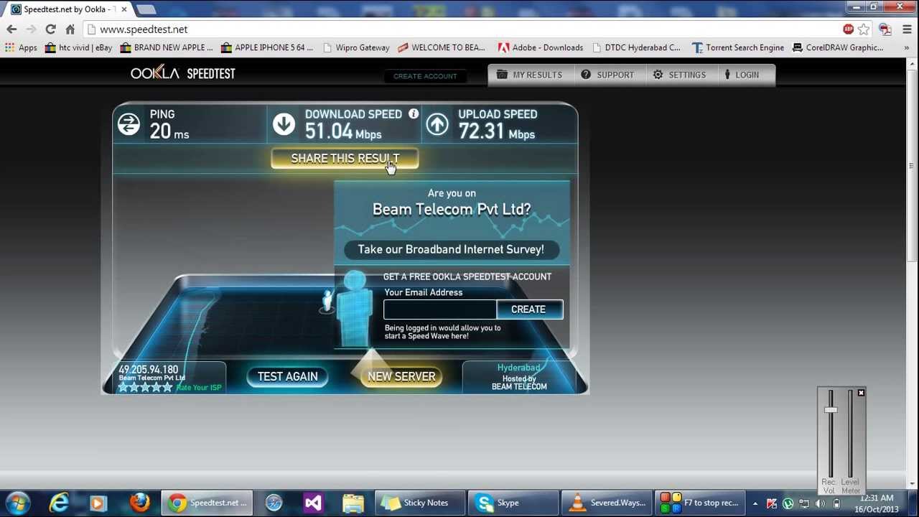Open Windows Media Player taskbar icon
This screenshot has width=919, height=517.
pos(98,503)
